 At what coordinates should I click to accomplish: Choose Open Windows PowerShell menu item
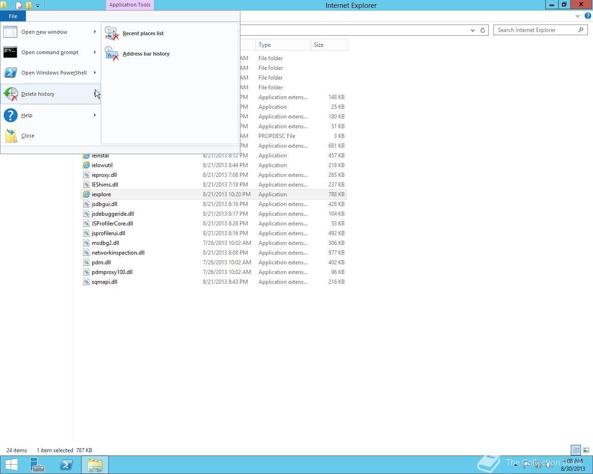click(50, 73)
